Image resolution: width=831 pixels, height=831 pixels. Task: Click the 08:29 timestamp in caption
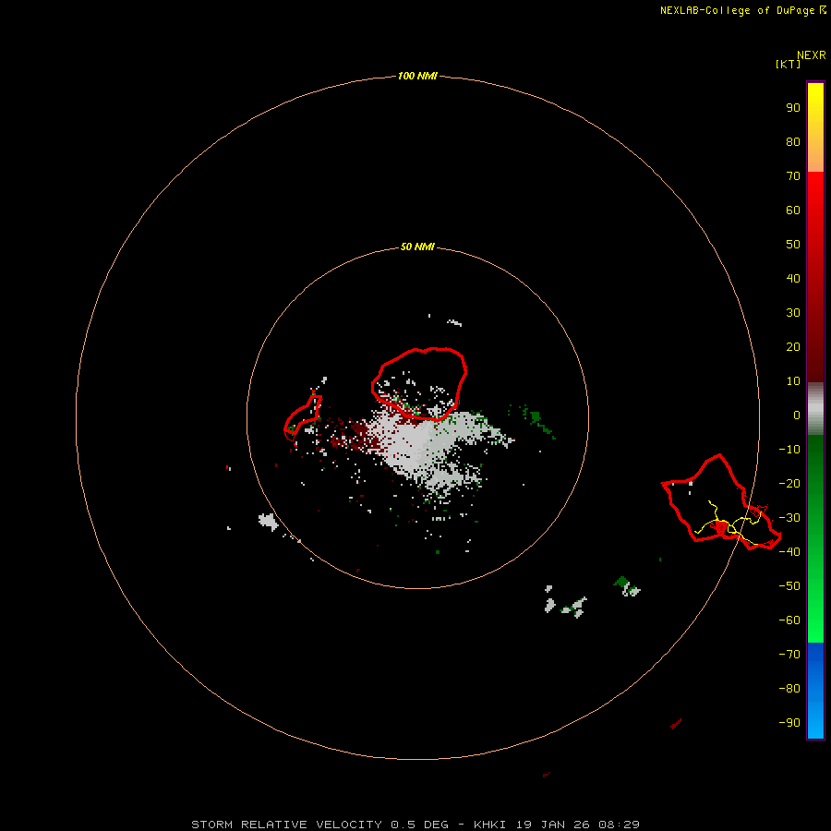pyautogui.click(x=619, y=825)
